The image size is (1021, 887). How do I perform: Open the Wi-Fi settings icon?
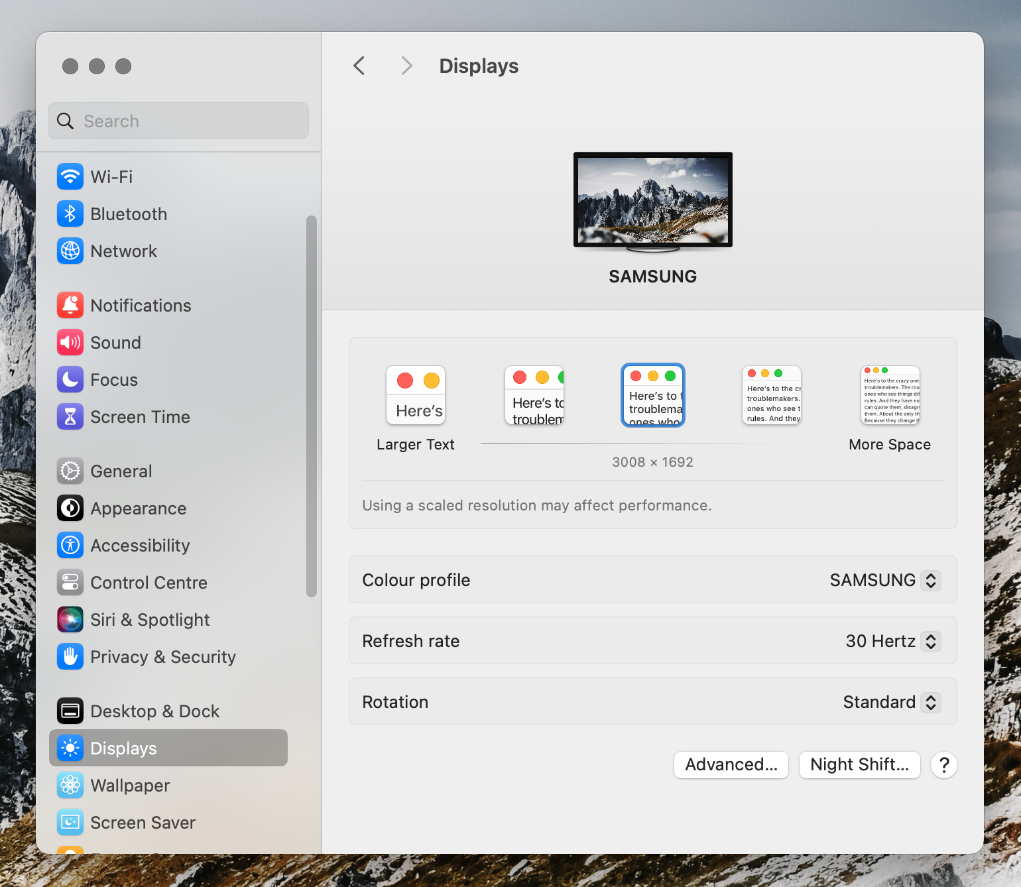[70, 177]
